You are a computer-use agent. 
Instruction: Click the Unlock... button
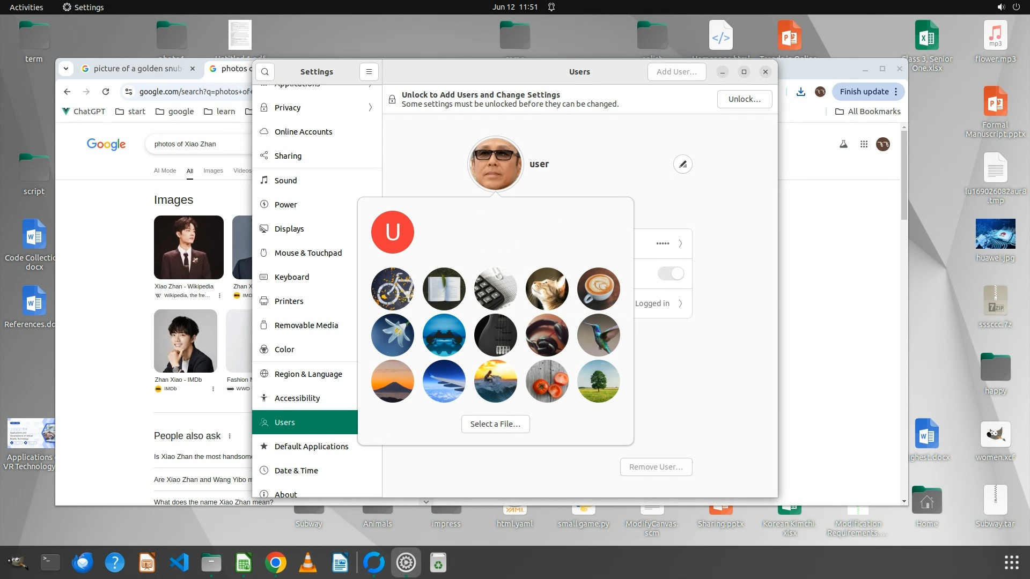[744, 99]
